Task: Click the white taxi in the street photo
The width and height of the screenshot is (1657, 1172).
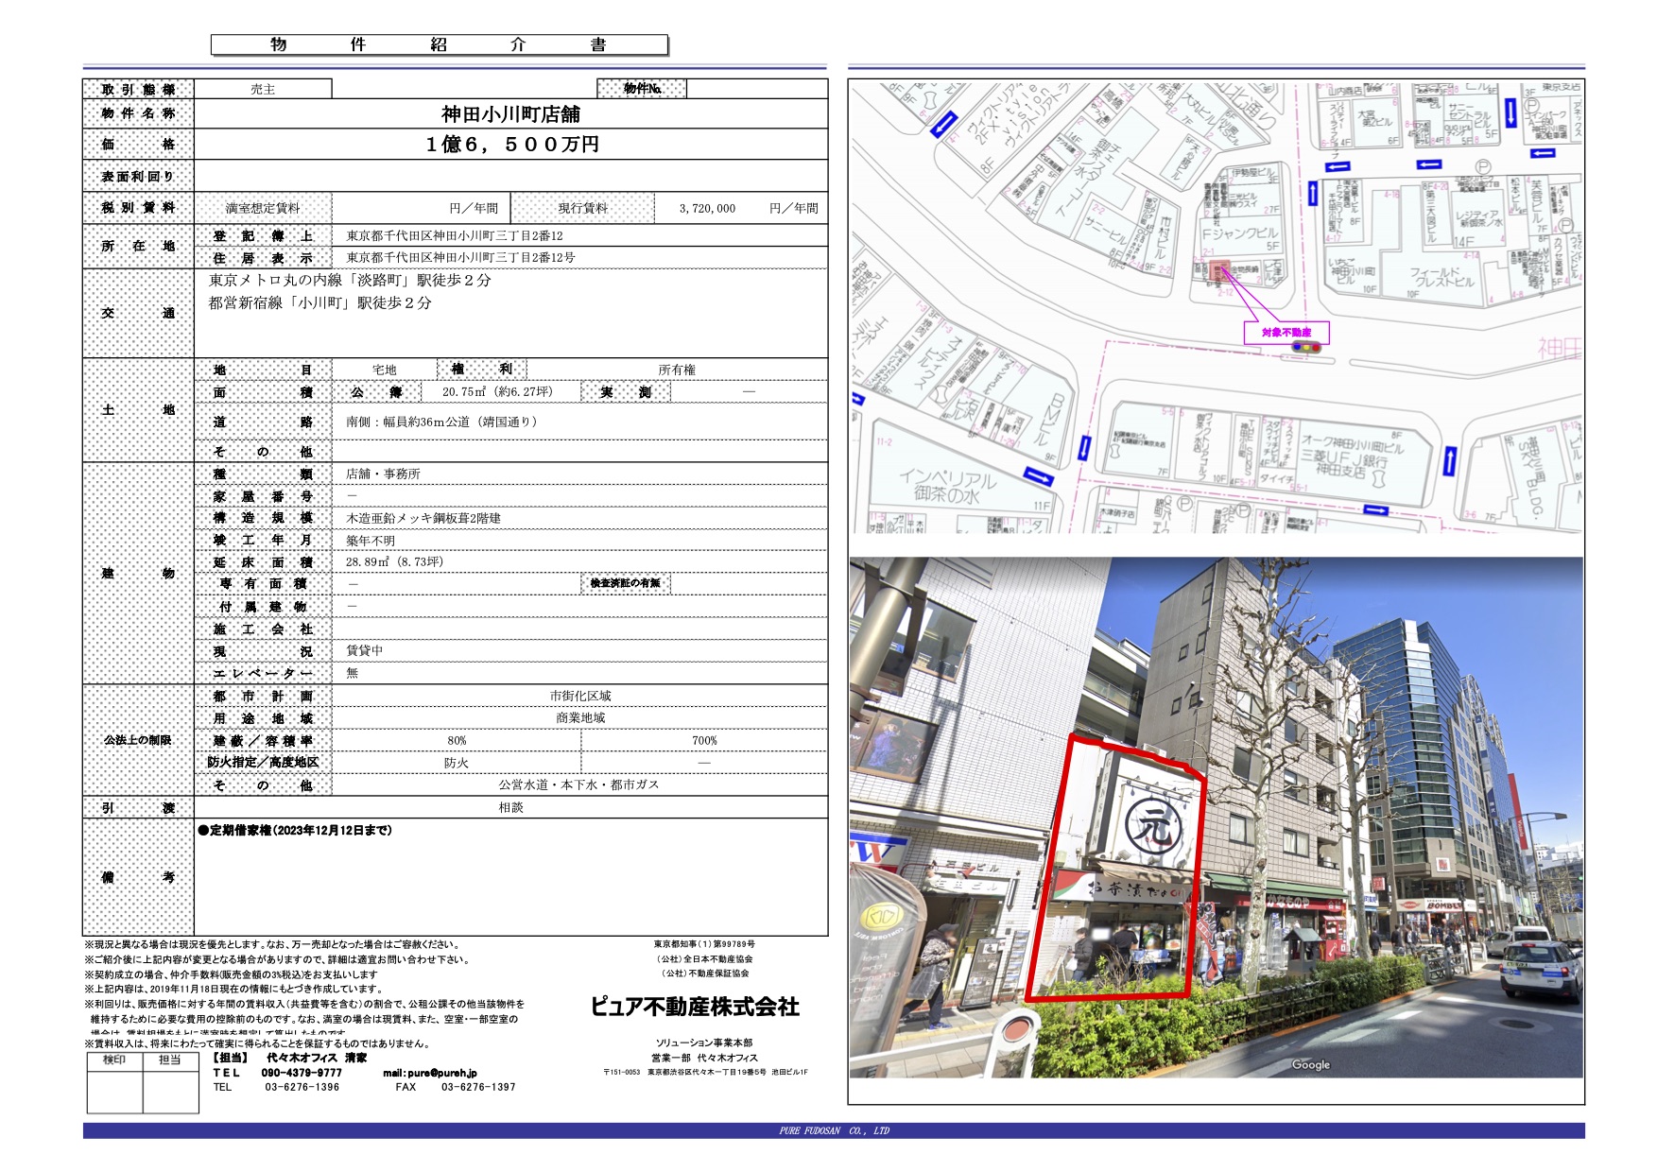Action: point(1541,965)
